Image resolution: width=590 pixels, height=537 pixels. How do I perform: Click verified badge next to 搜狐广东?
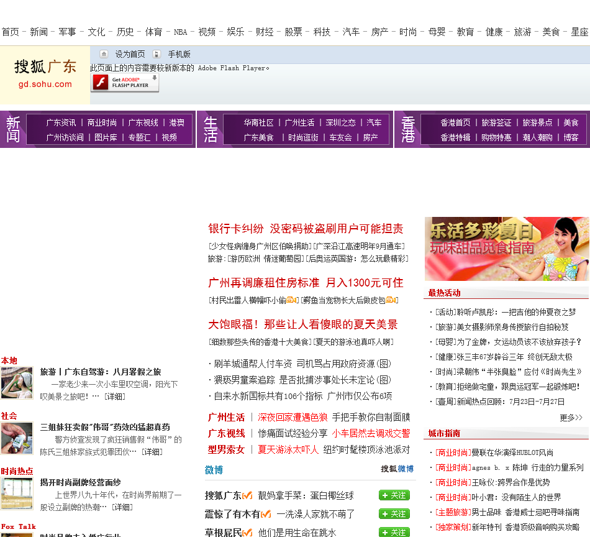point(247,495)
